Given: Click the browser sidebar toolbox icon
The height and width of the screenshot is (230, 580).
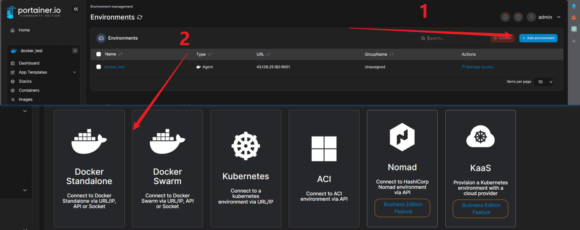Looking at the screenshot, I should [x=574, y=18].
